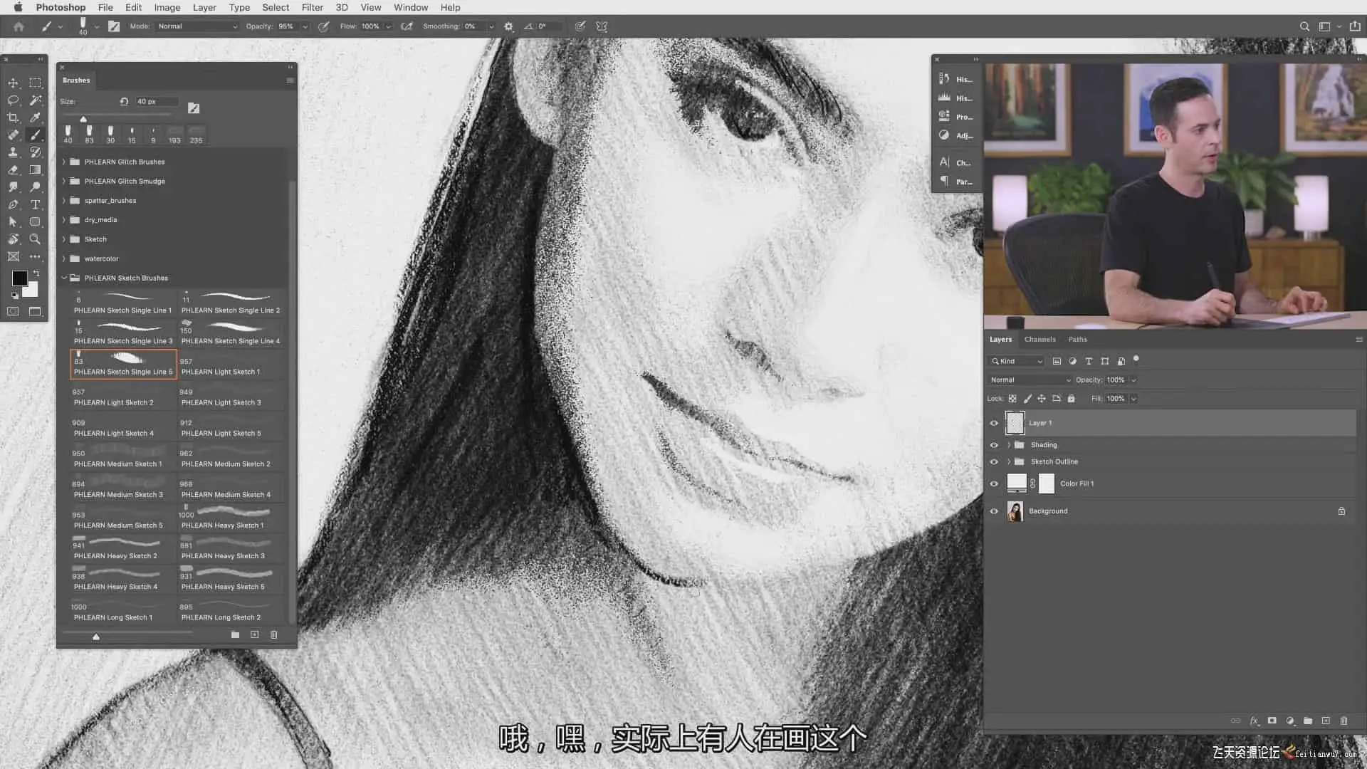Select the Lasso tool

tap(13, 100)
